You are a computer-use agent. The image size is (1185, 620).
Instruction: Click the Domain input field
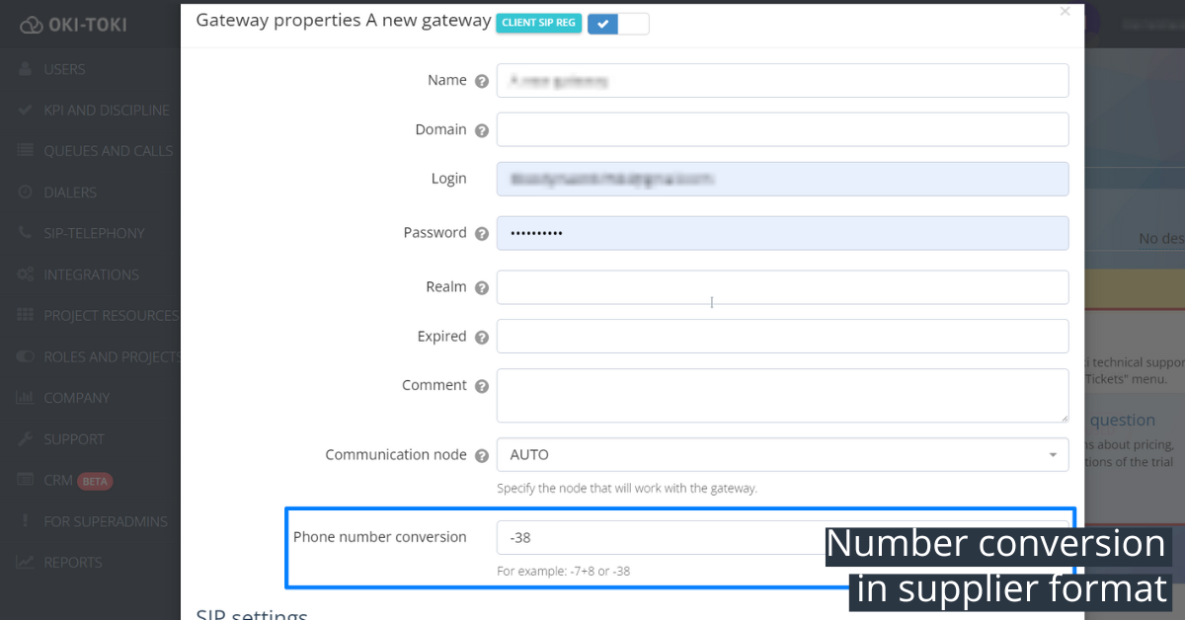pos(782,129)
